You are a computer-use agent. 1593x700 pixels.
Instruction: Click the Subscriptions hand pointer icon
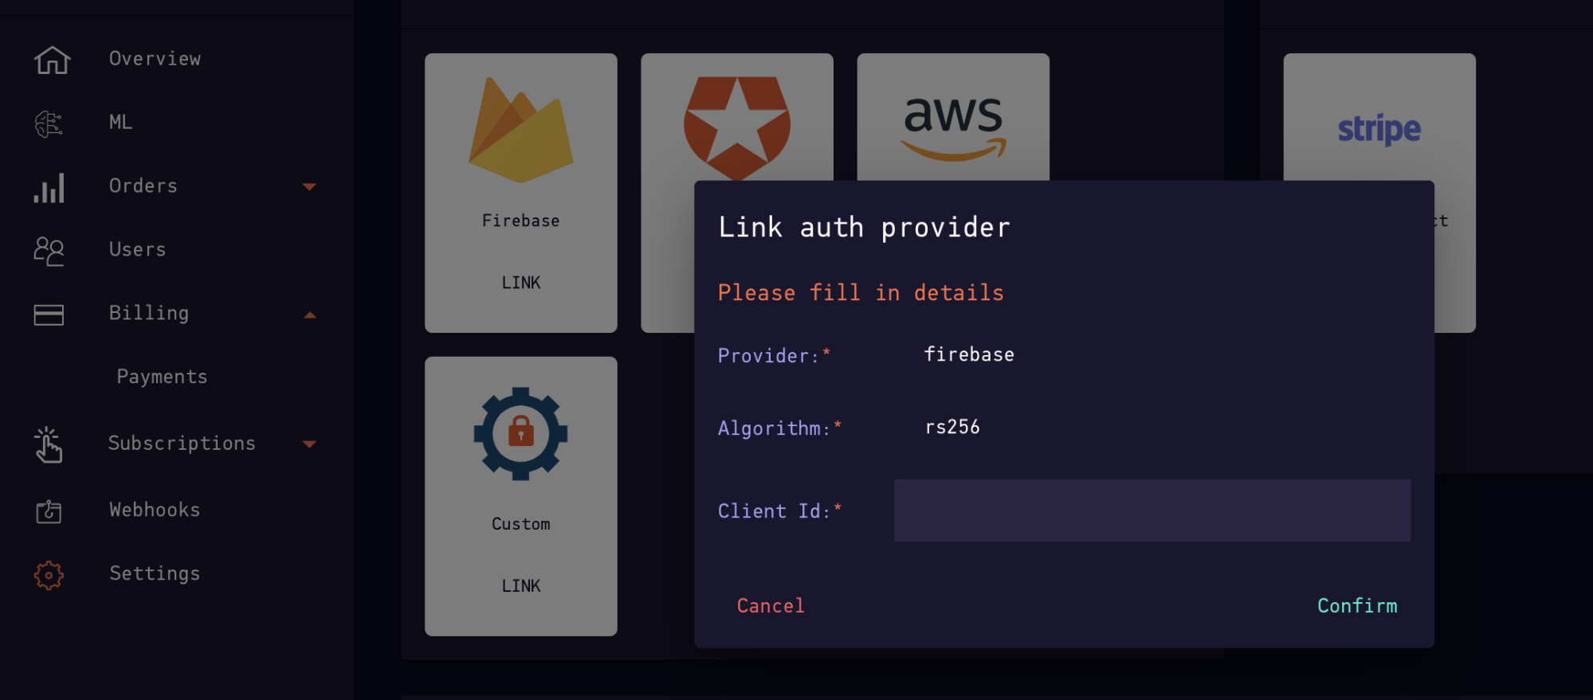coord(48,444)
